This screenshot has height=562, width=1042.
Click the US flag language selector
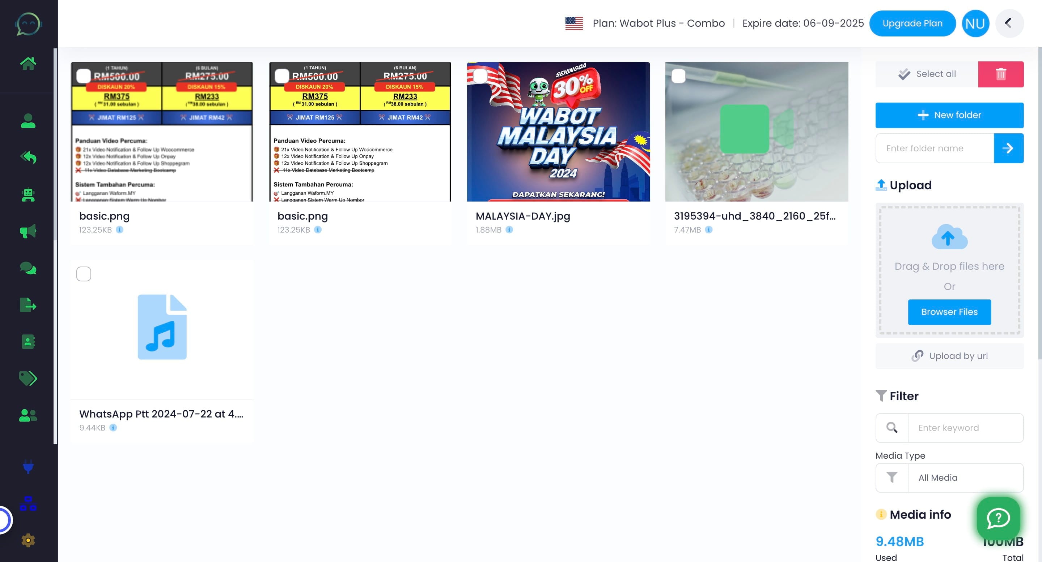point(573,23)
